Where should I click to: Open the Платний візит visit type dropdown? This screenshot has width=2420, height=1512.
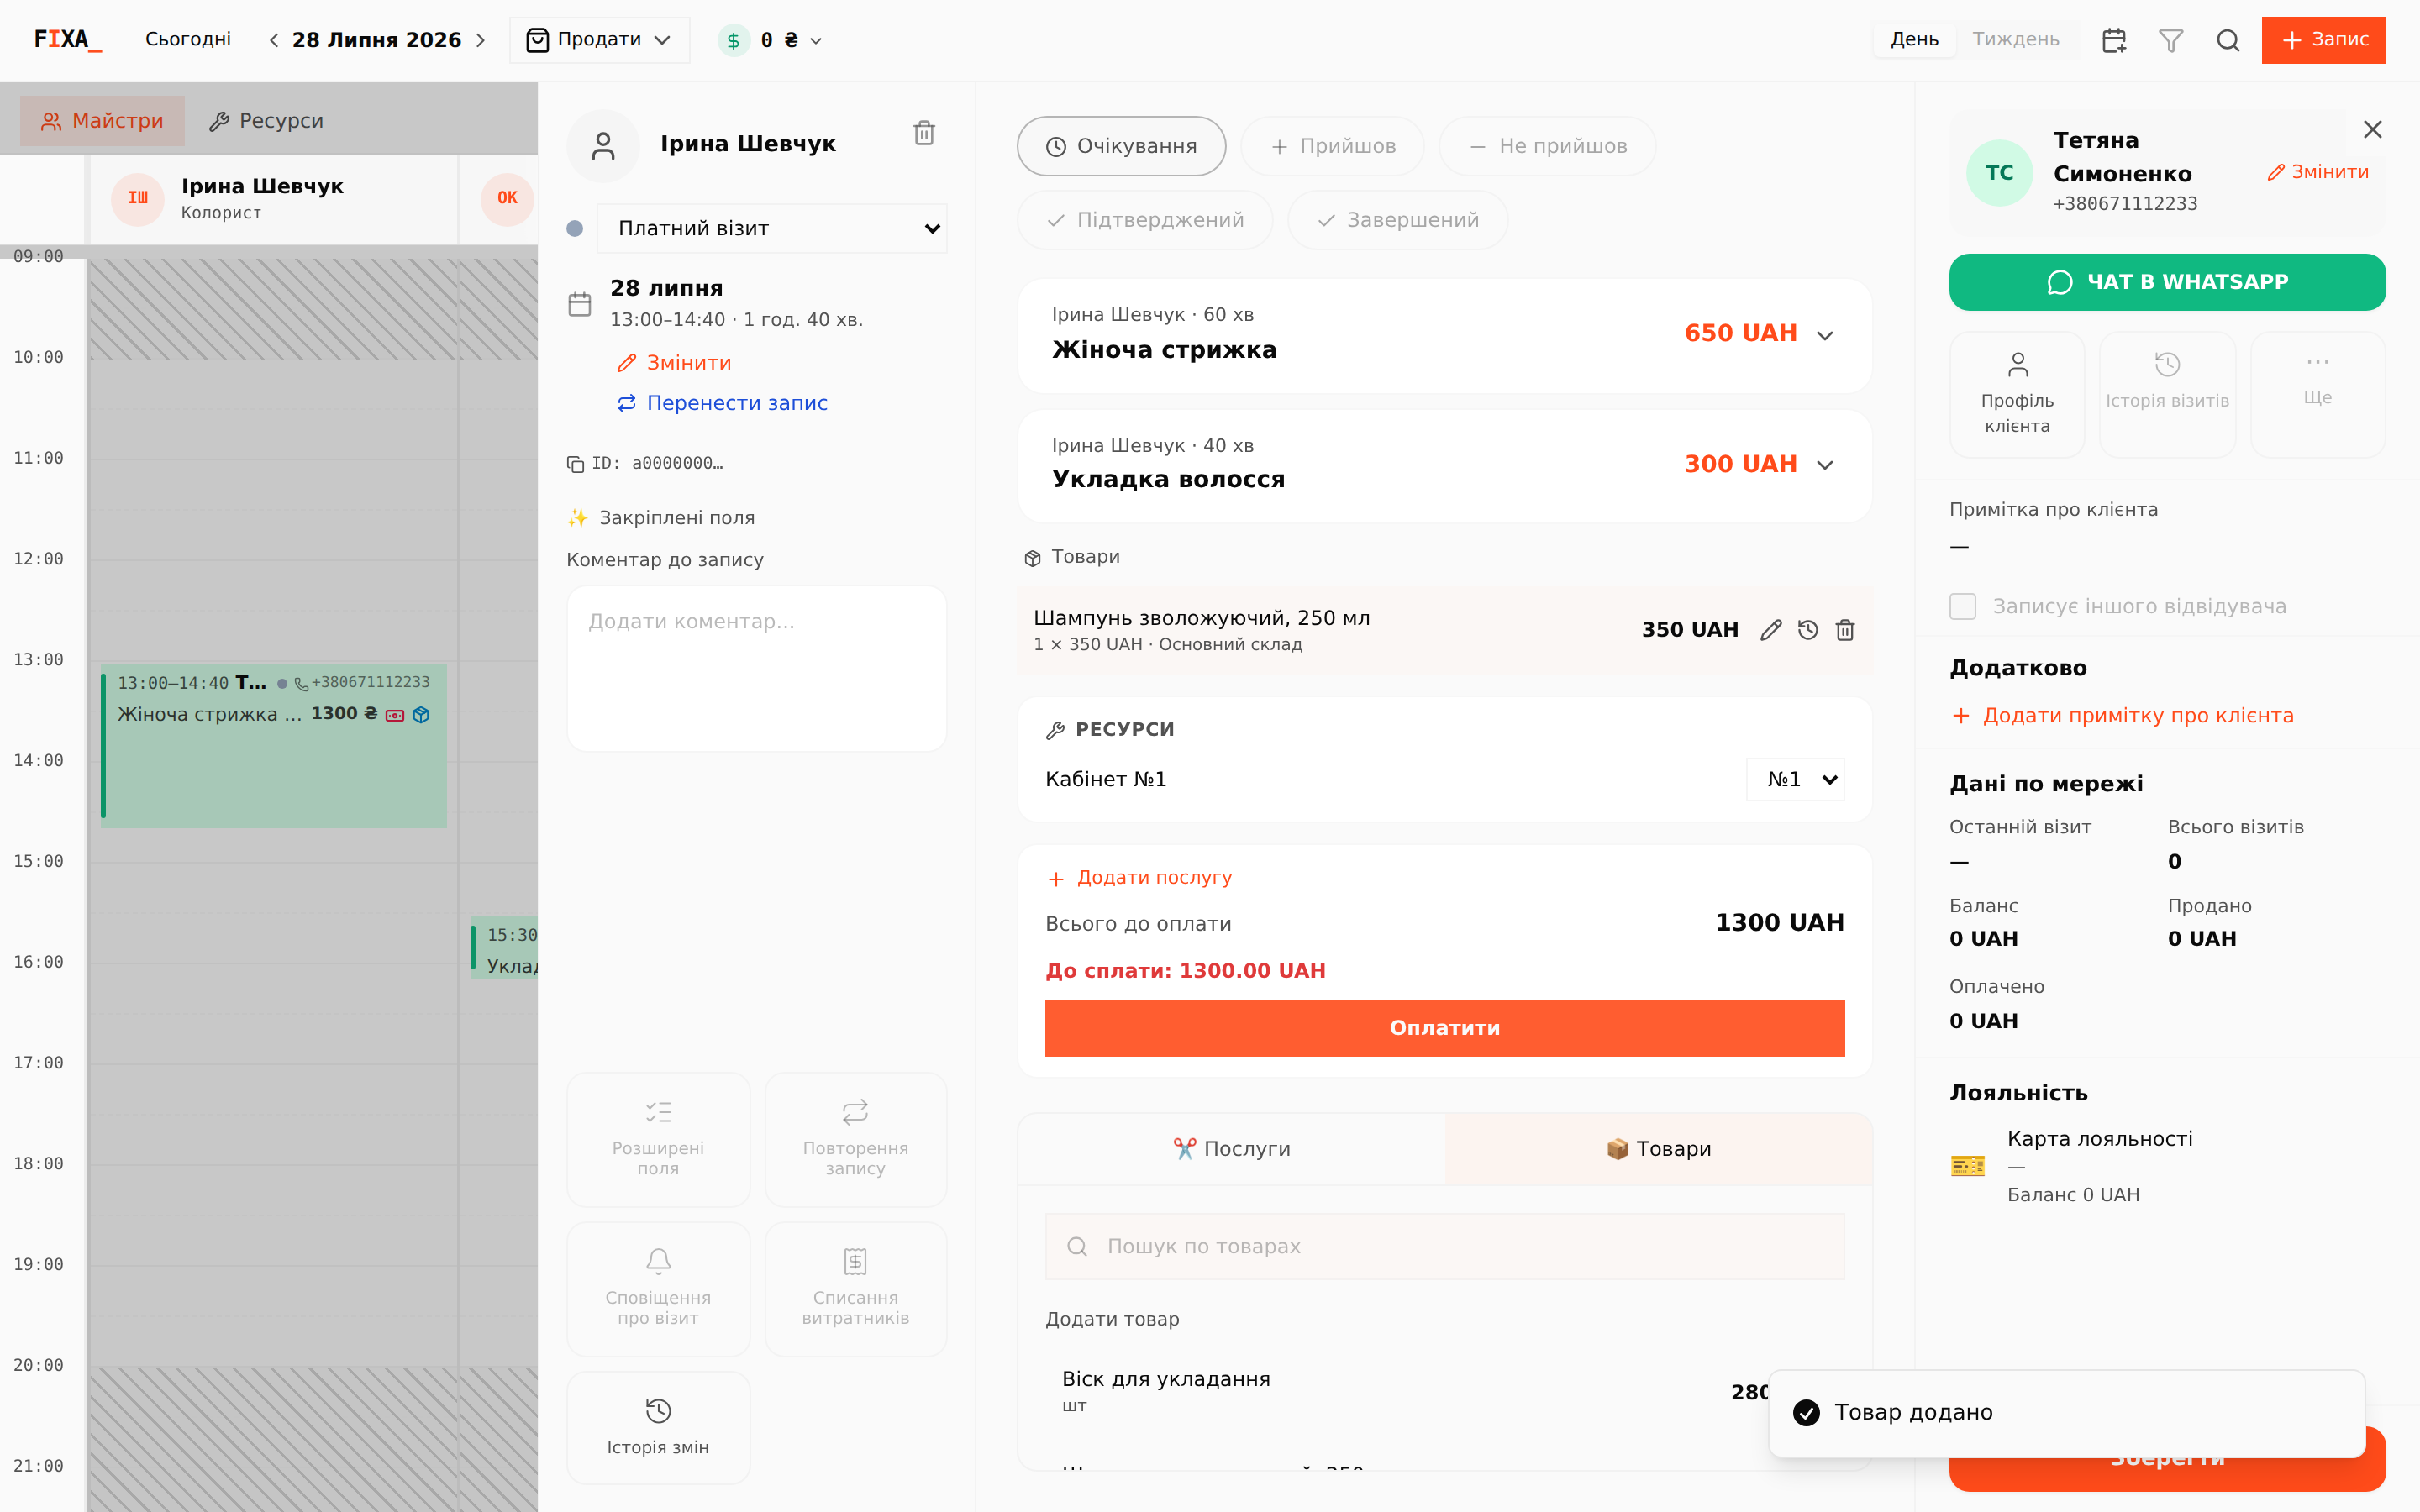tap(772, 228)
